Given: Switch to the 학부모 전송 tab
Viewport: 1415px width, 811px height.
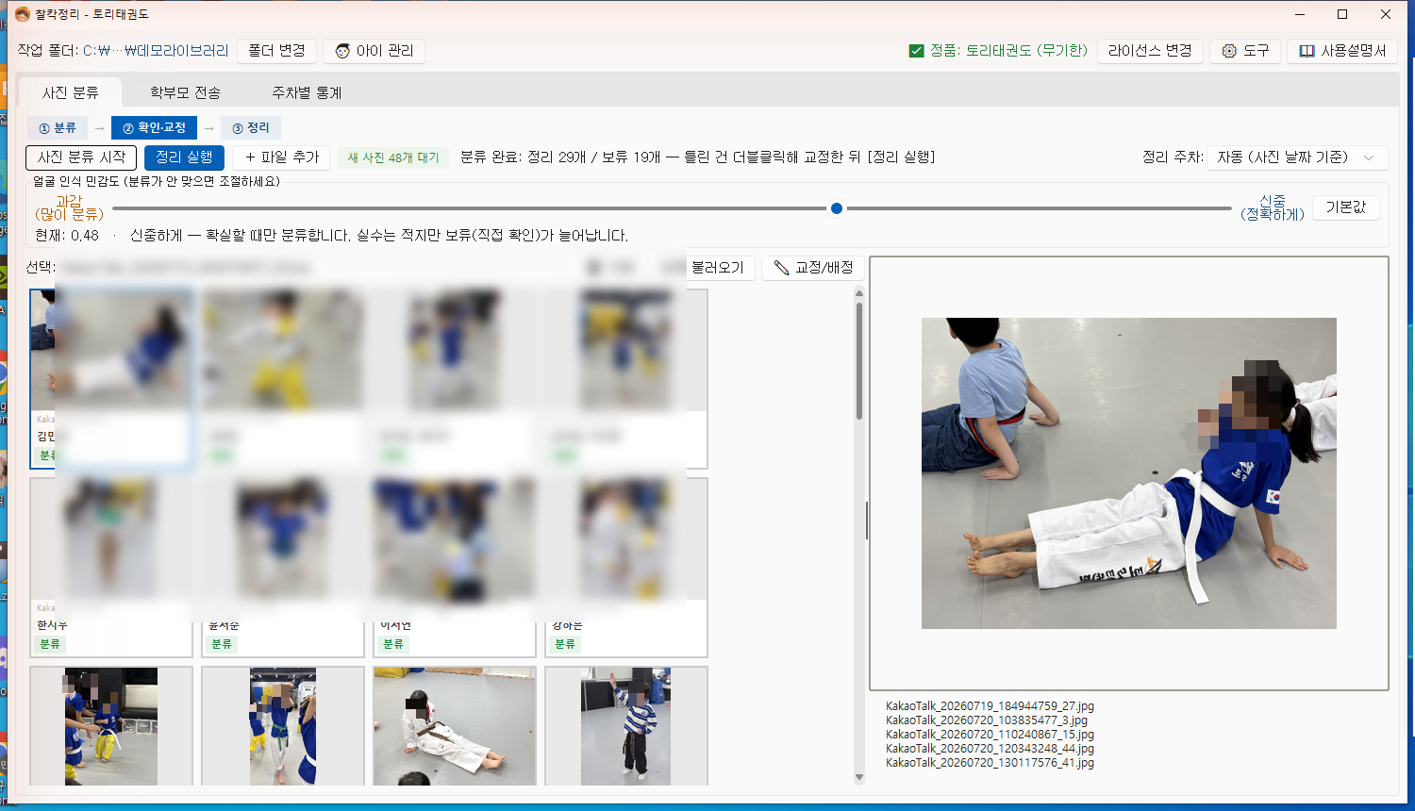Looking at the screenshot, I should tap(185, 92).
